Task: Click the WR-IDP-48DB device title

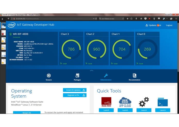Action: pyautogui.click(x=21, y=34)
